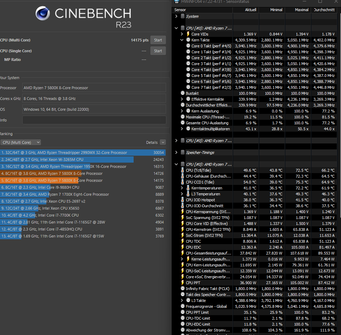Viewport: 341px width, 335px height.
Task: Click the clock icon beside Bustakt
Action: tap(183, 93)
